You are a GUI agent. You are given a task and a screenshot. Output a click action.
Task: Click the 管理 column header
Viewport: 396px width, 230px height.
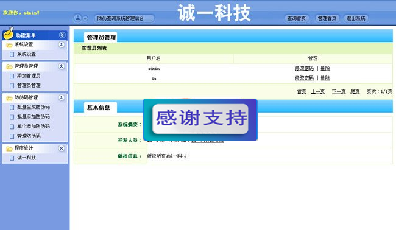(x=313, y=58)
